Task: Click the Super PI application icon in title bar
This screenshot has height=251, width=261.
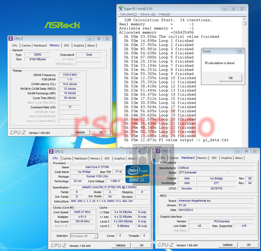Action: tap(121, 9)
